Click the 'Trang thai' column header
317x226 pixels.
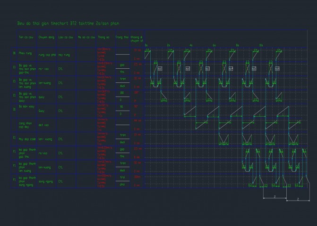pyautogui.click(x=122, y=37)
